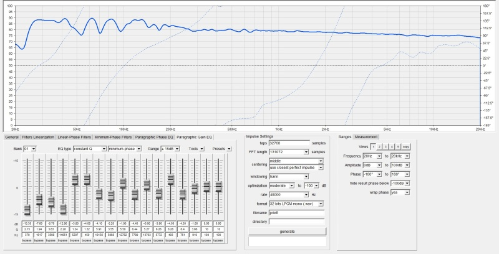The height and width of the screenshot is (254, 499).
Task: Switch to the Measurement tab
Action: [366, 136]
